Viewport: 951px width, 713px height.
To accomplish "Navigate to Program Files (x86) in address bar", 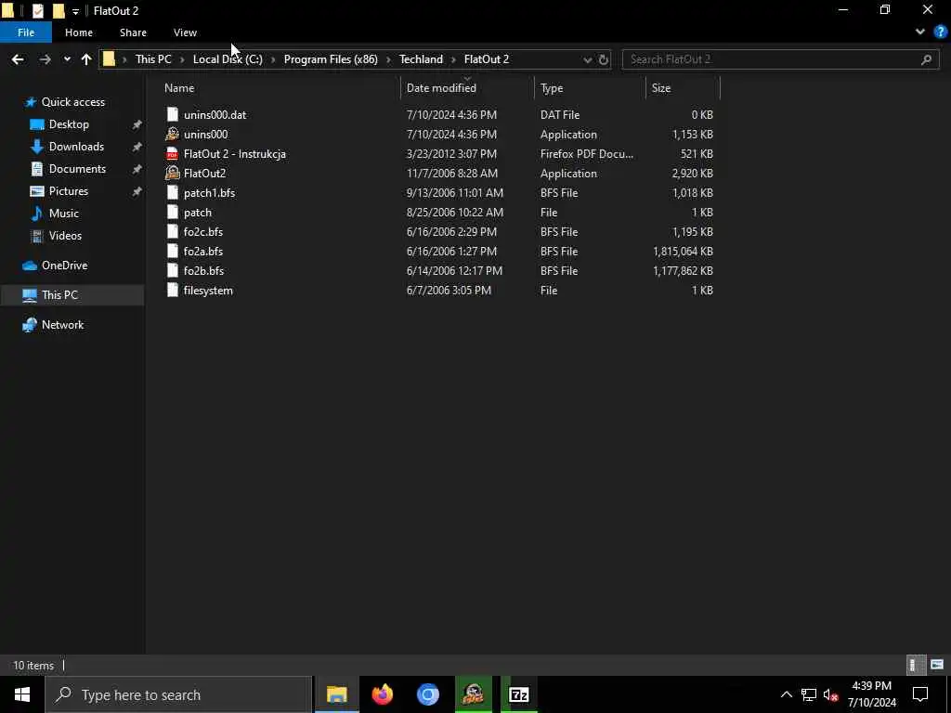I will [331, 59].
